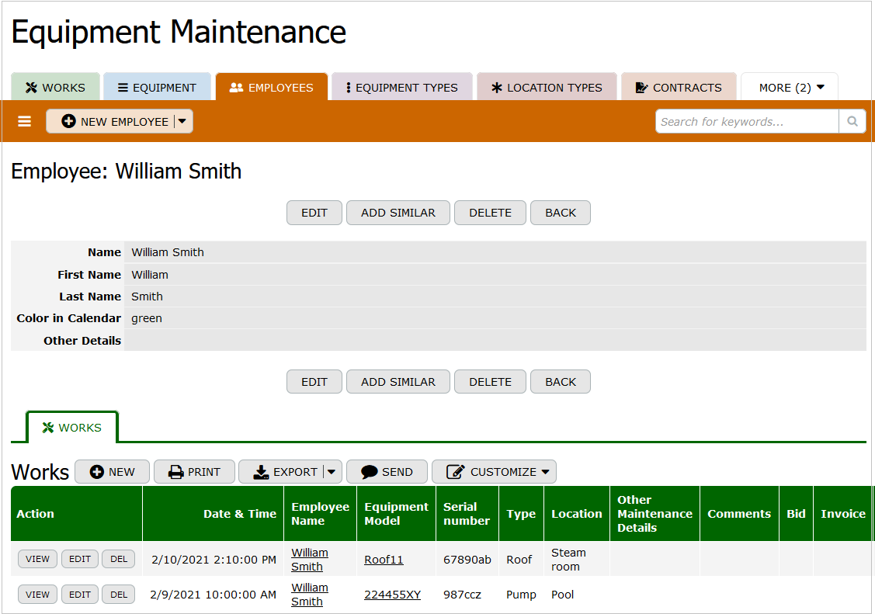Click the Print button printer icon

(176, 472)
